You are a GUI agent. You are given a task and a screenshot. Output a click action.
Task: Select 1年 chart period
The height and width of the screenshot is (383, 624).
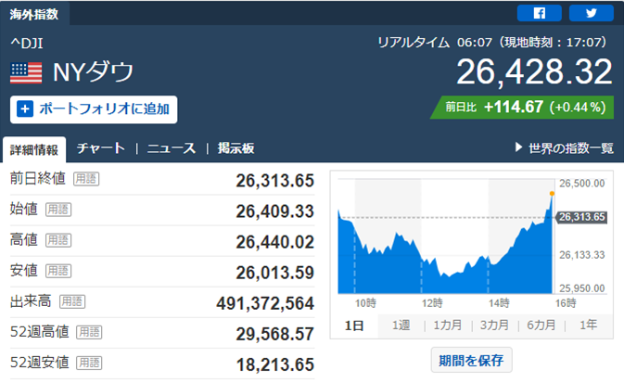point(588,326)
